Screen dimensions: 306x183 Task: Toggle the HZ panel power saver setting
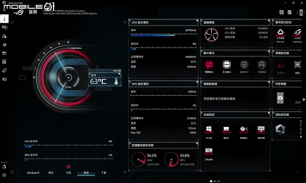[209, 151]
